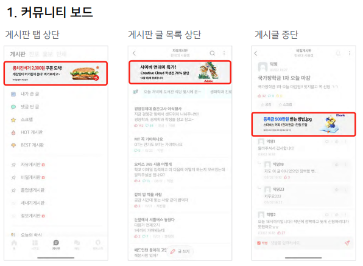Click the 공감 button under the post

click(266, 104)
